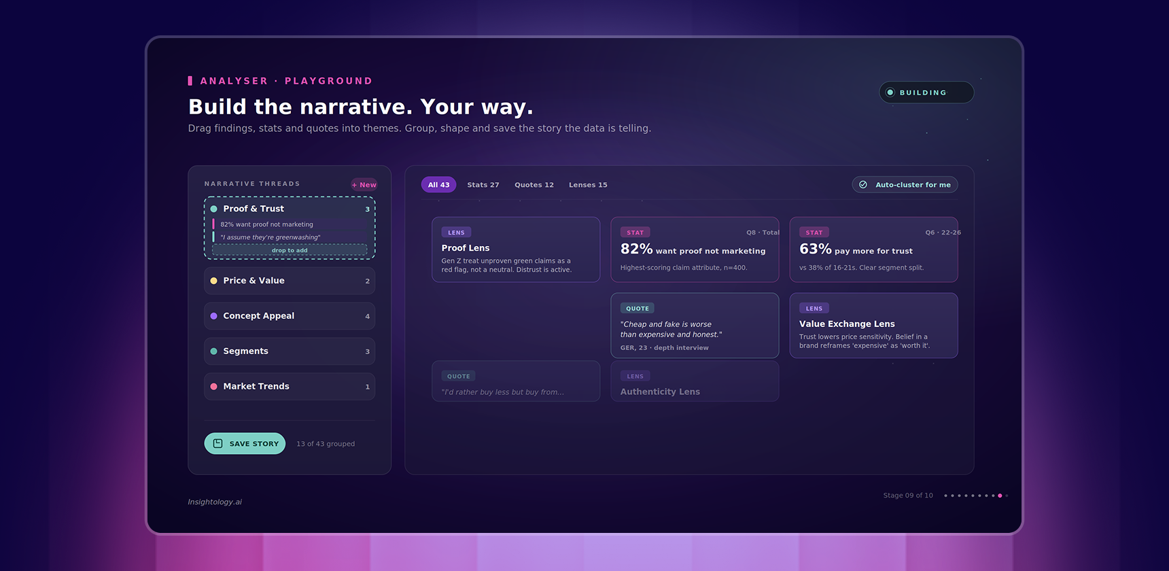Click the checkmark icon beside Auto-cluster for me
Screen dimensions: 1169x571
pos(863,185)
